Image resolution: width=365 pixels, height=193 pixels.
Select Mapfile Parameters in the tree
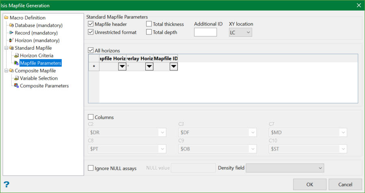(x=41, y=63)
